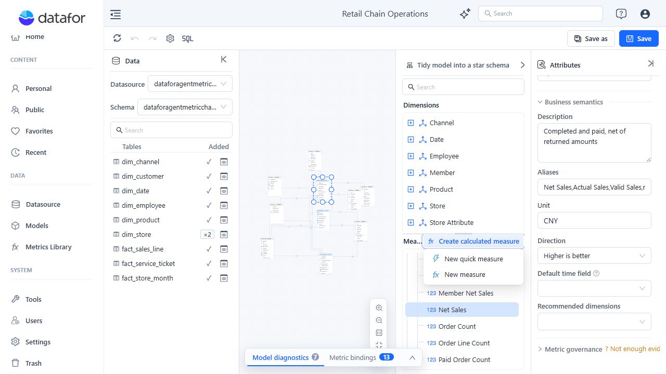
Task: Open the user account profile icon
Action: click(645, 14)
